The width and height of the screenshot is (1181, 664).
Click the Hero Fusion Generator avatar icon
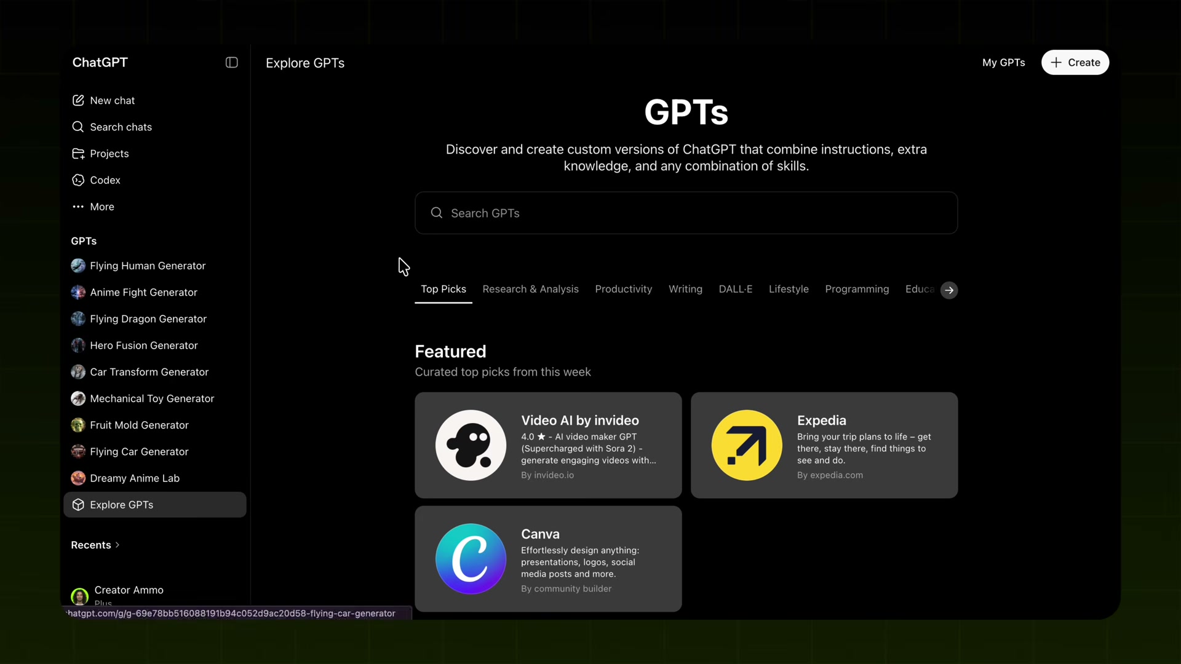(x=78, y=346)
